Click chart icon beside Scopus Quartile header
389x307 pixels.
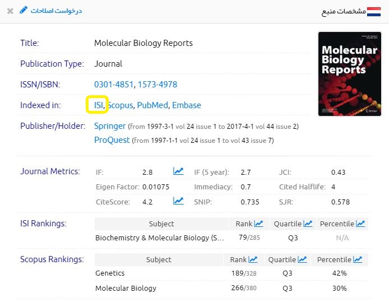pyautogui.click(x=302, y=259)
